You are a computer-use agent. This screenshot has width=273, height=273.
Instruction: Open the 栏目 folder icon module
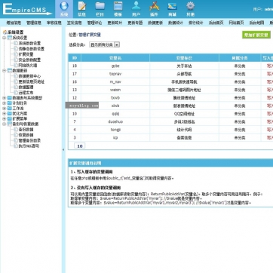[100, 9]
